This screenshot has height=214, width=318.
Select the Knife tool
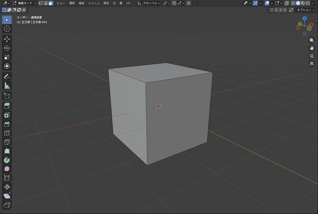pos(7,142)
